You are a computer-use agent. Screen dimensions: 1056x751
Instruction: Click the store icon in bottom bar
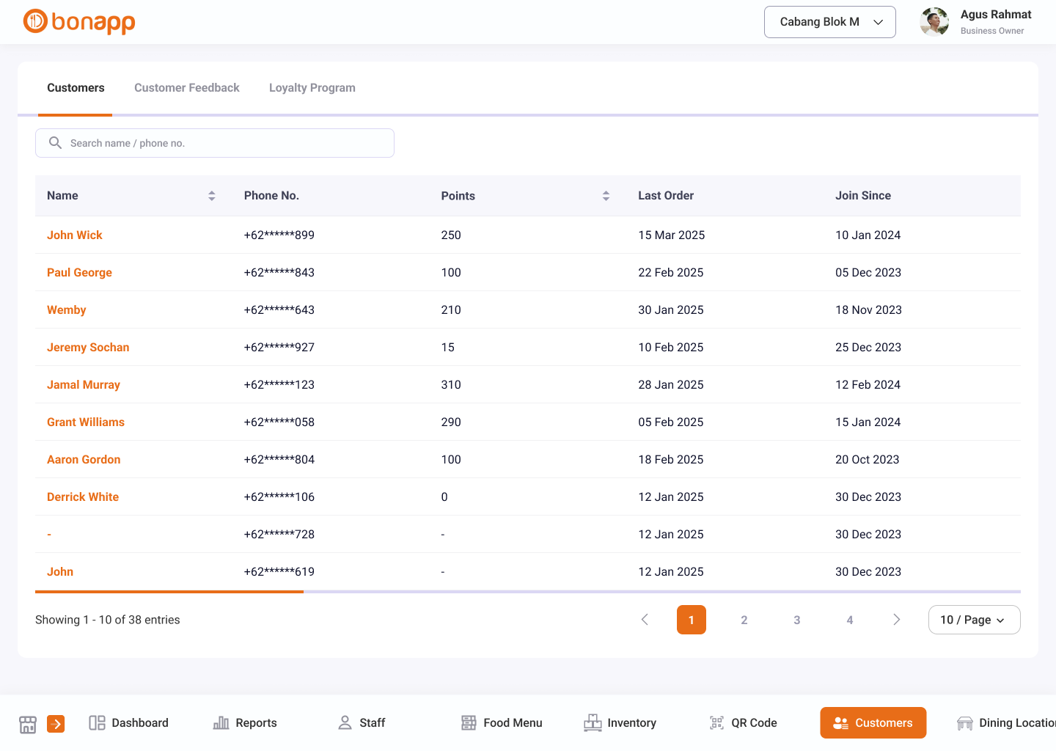(x=28, y=724)
